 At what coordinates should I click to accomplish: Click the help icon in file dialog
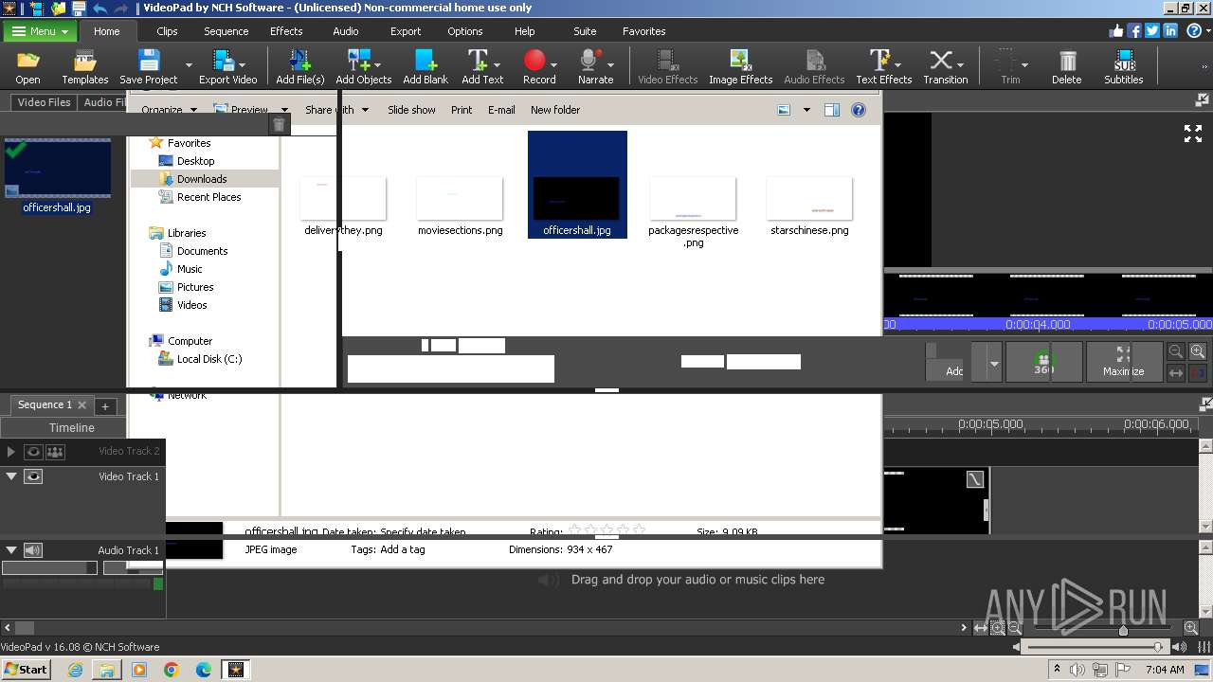tap(858, 110)
